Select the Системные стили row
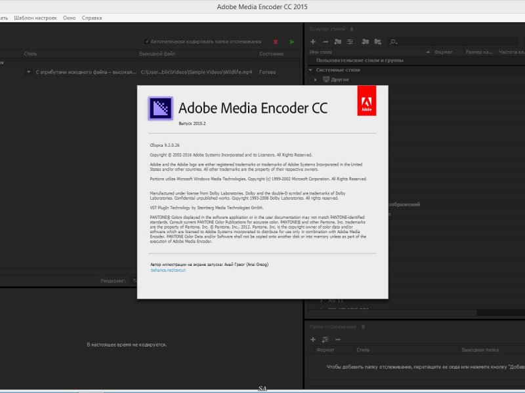 416,70
